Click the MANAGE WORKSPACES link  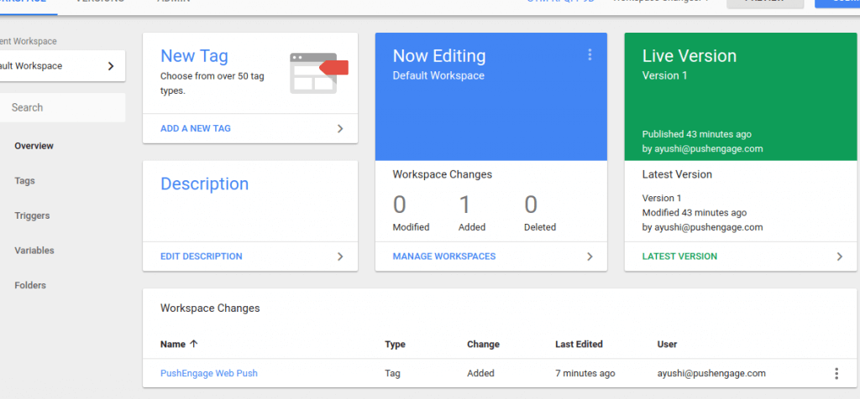(x=444, y=256)
